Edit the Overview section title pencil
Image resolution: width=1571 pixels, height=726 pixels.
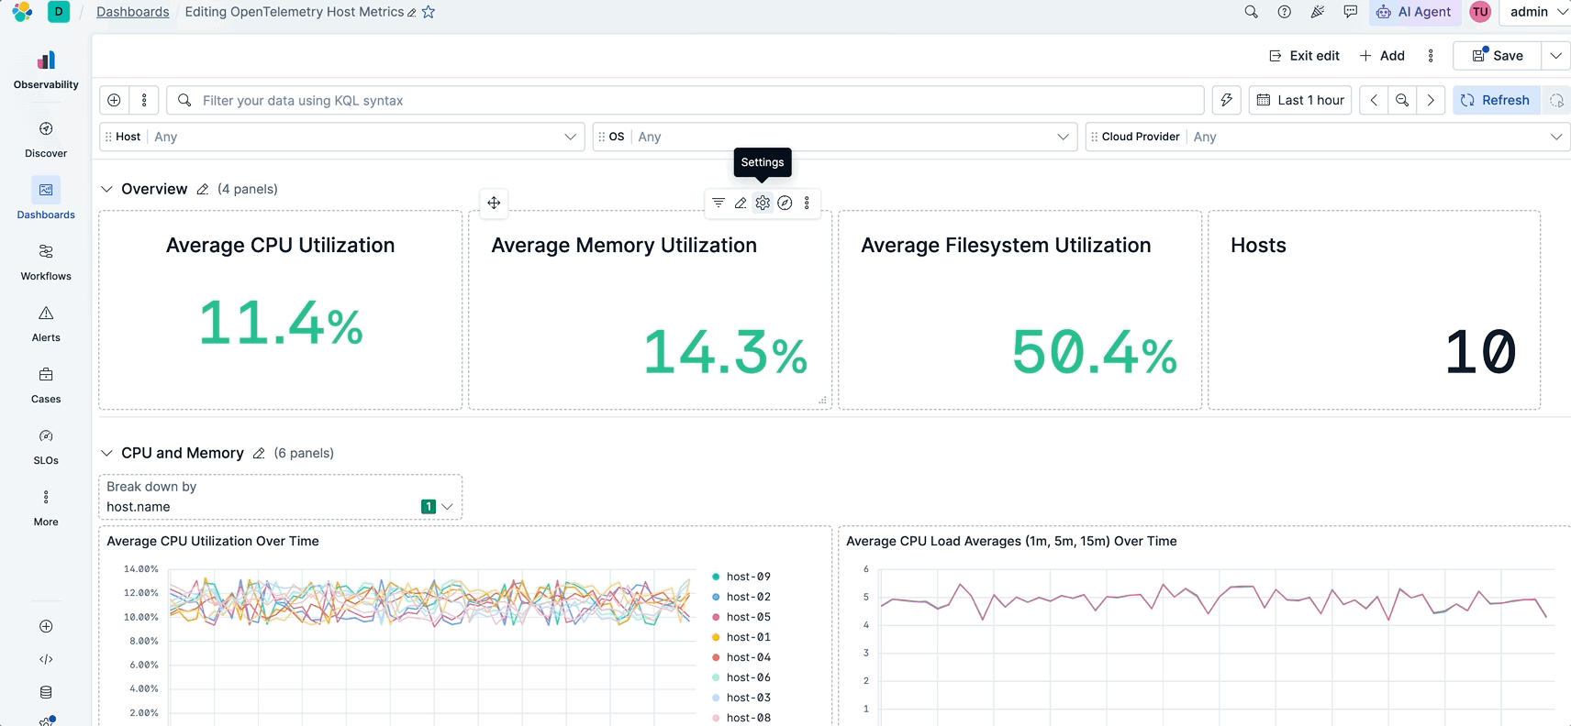pos(202,189)
